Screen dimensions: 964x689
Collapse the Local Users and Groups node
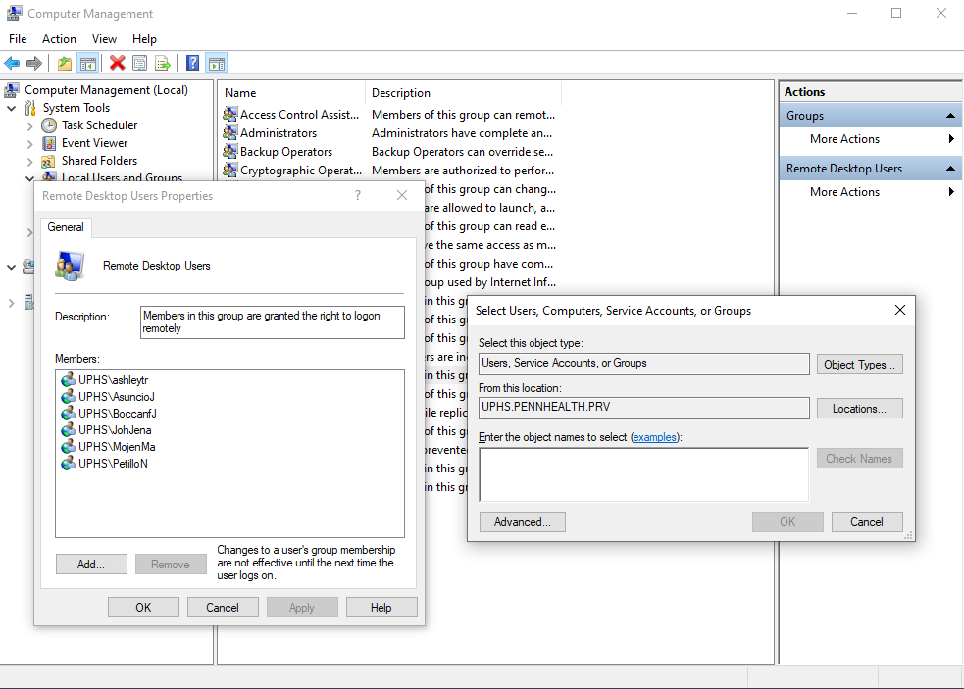(29, 178)
